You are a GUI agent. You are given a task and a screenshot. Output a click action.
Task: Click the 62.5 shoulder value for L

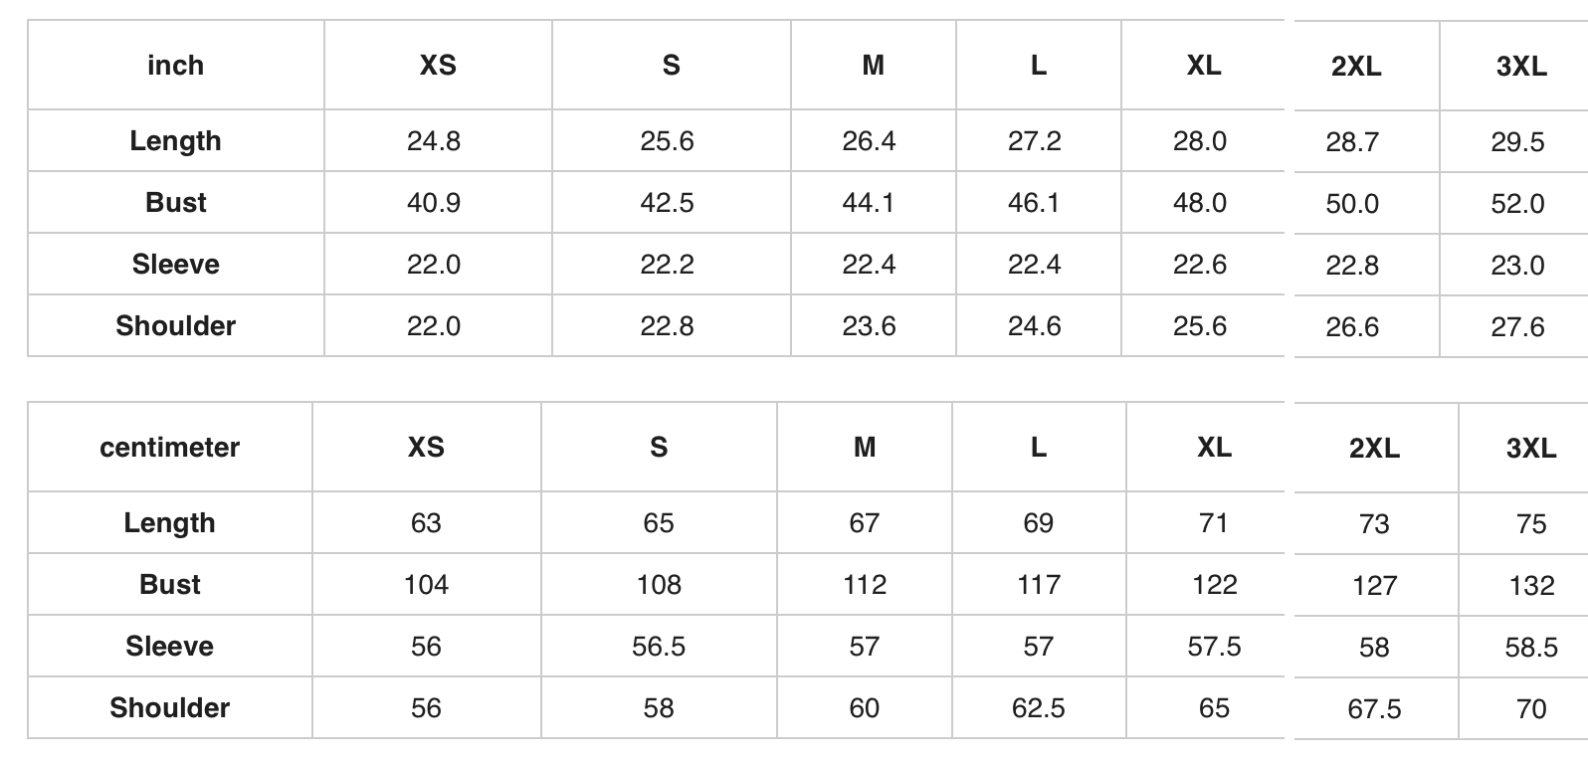click(x=1038, y=708)
